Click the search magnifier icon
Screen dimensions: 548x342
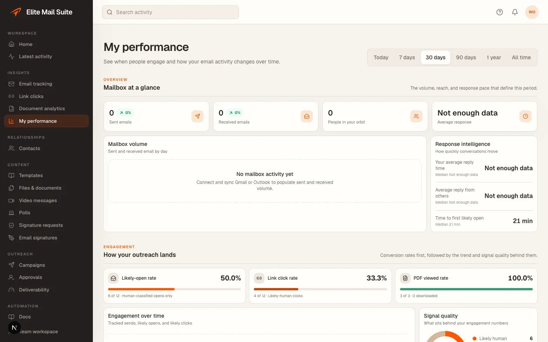click(110, 12)
